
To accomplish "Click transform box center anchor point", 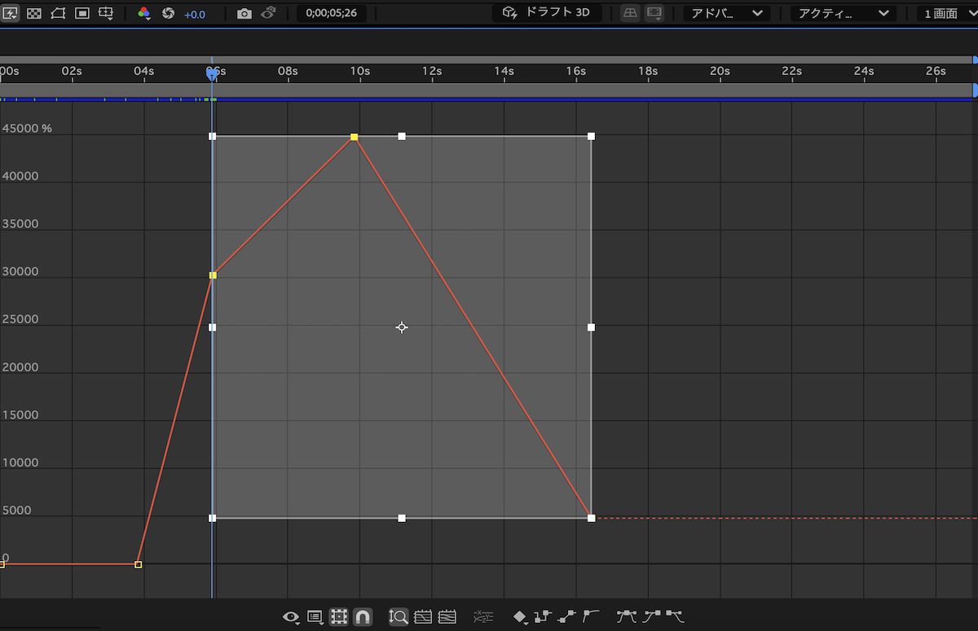I will pos(402,327).
